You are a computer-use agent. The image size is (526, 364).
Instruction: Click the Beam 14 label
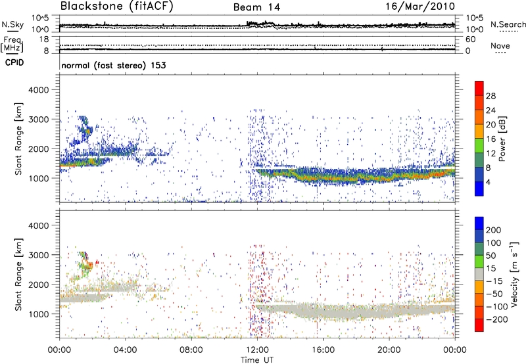coord(256,7)
